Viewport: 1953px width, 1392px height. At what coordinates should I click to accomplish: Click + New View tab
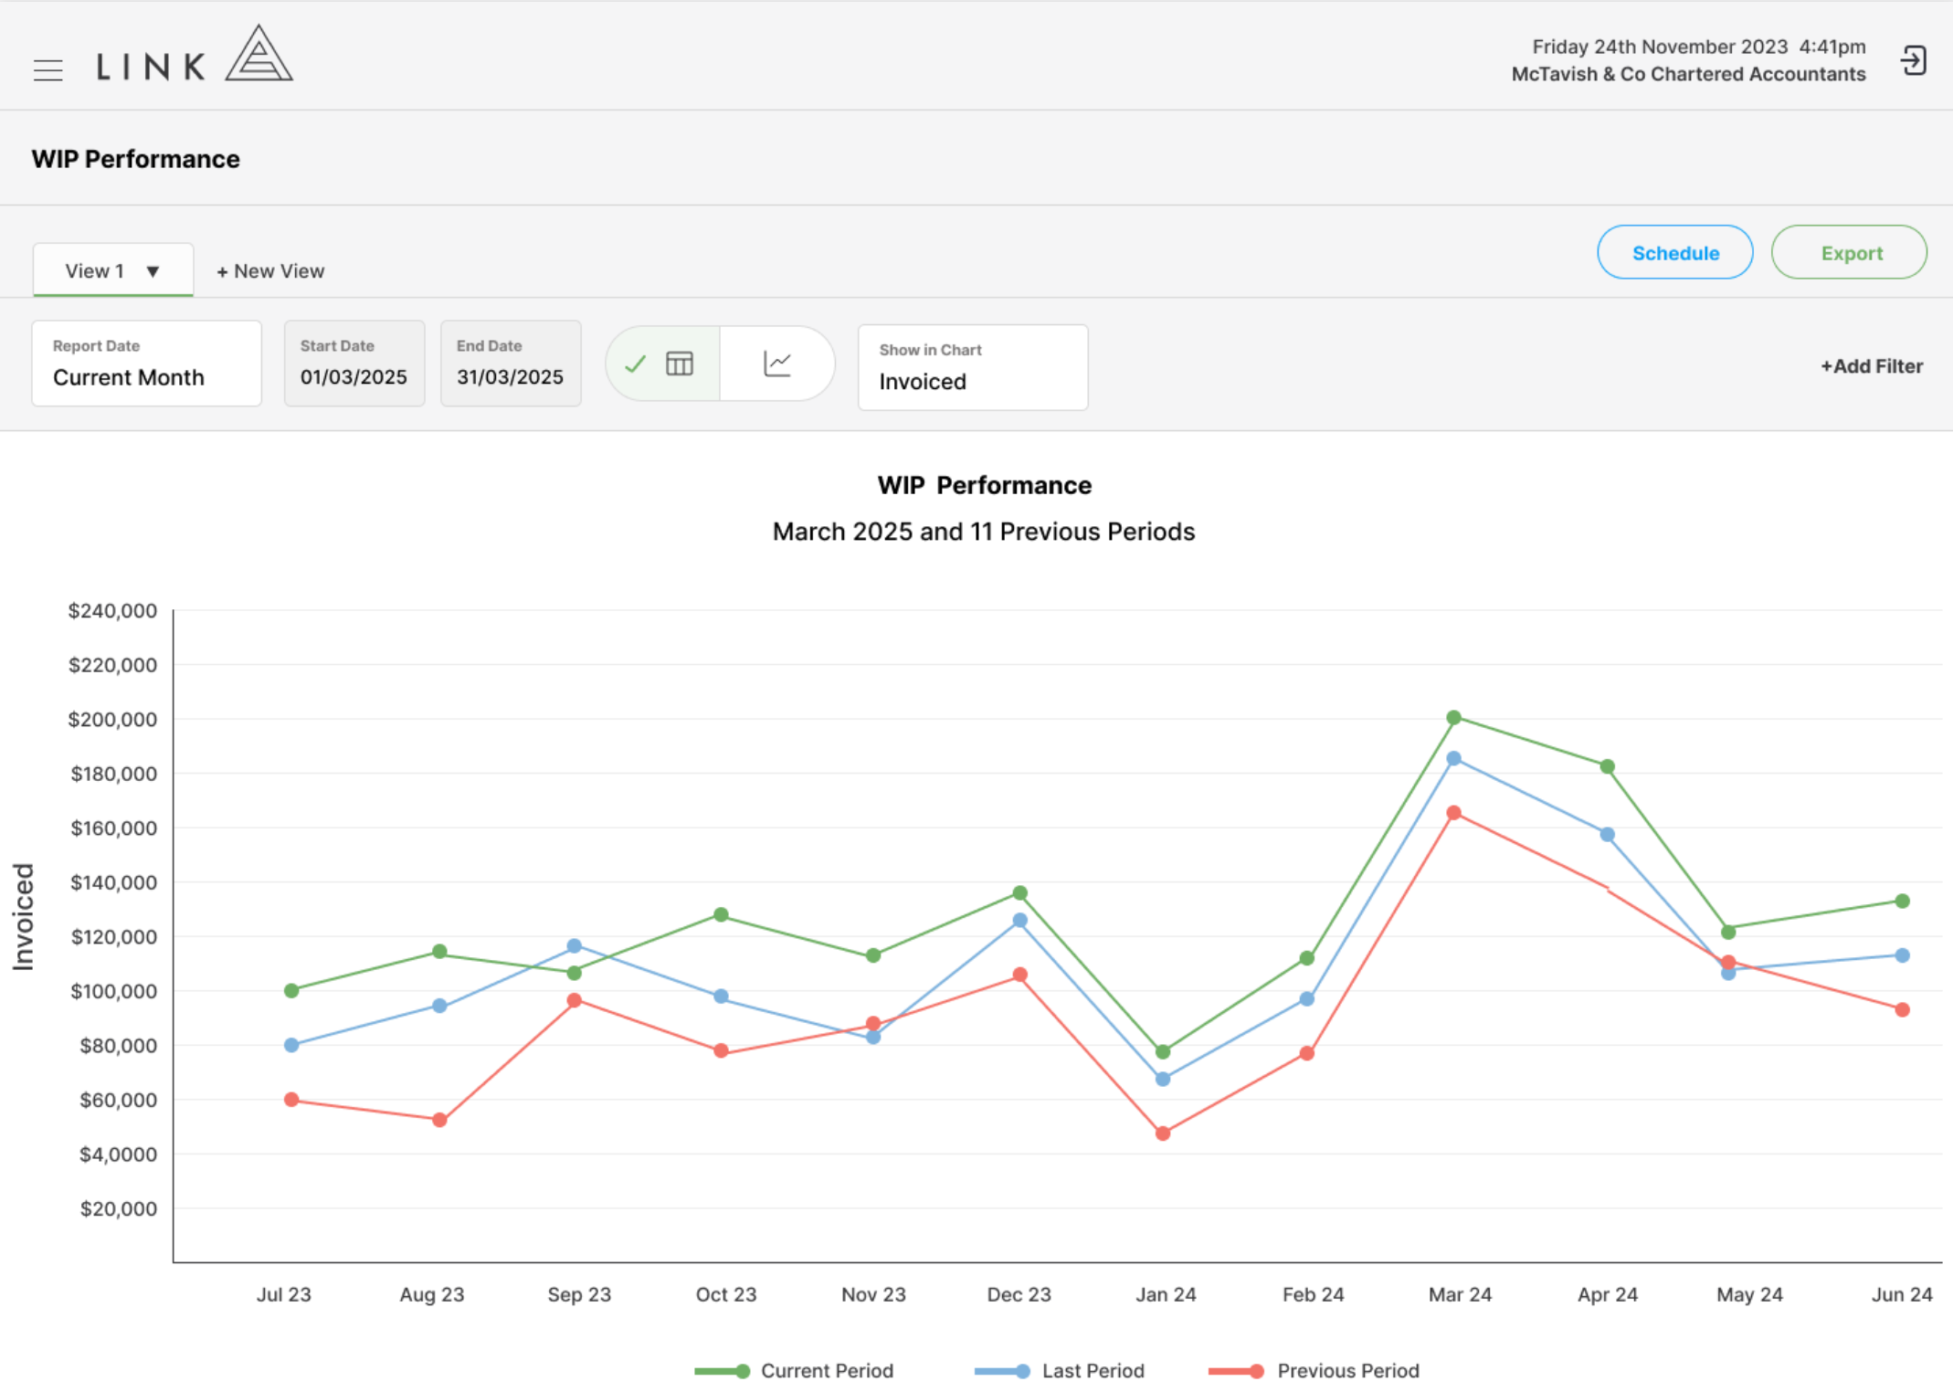(270, 271)
